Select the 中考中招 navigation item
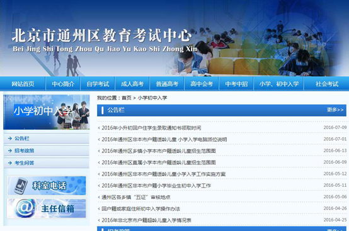349x231 pixels. pyautogui.click(x=236, y=84)
